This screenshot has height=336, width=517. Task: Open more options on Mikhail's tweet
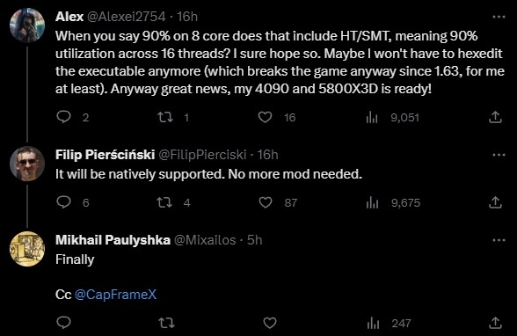coord(499,240)
